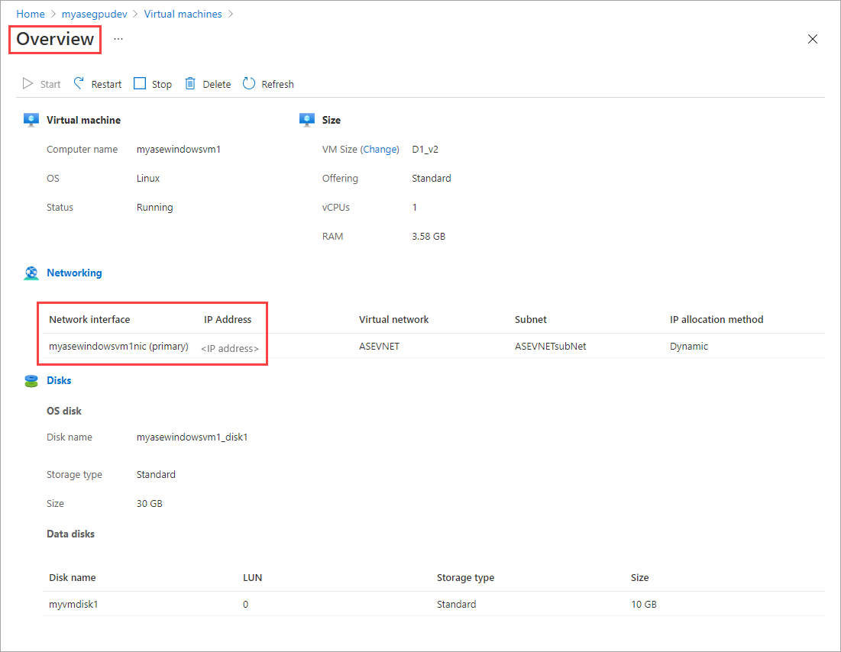Click the IP address placeholder value

point(228,347)
